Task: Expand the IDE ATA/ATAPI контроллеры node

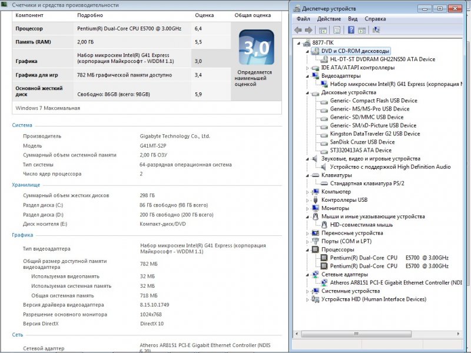Action: [x=307, y=68]
